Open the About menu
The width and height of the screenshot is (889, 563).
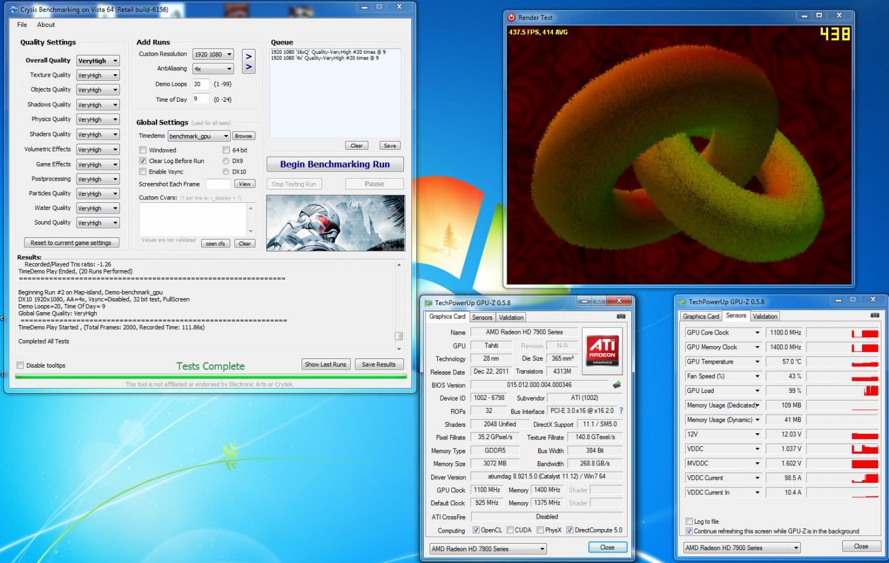tap(46, 25)
